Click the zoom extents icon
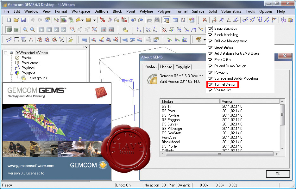 [x=95, y=30]
